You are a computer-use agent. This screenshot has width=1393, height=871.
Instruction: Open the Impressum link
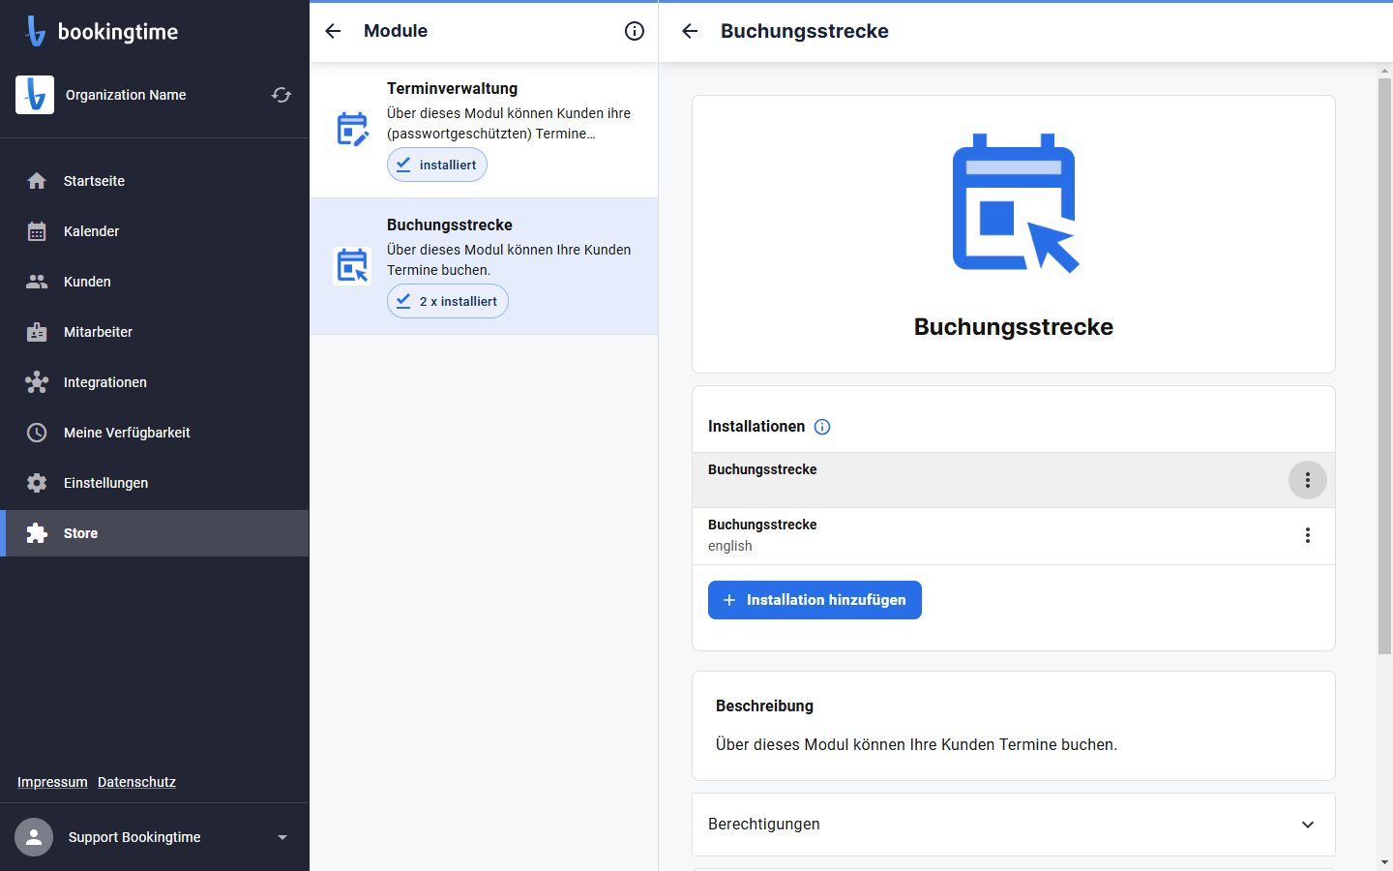tap(52, 782)
